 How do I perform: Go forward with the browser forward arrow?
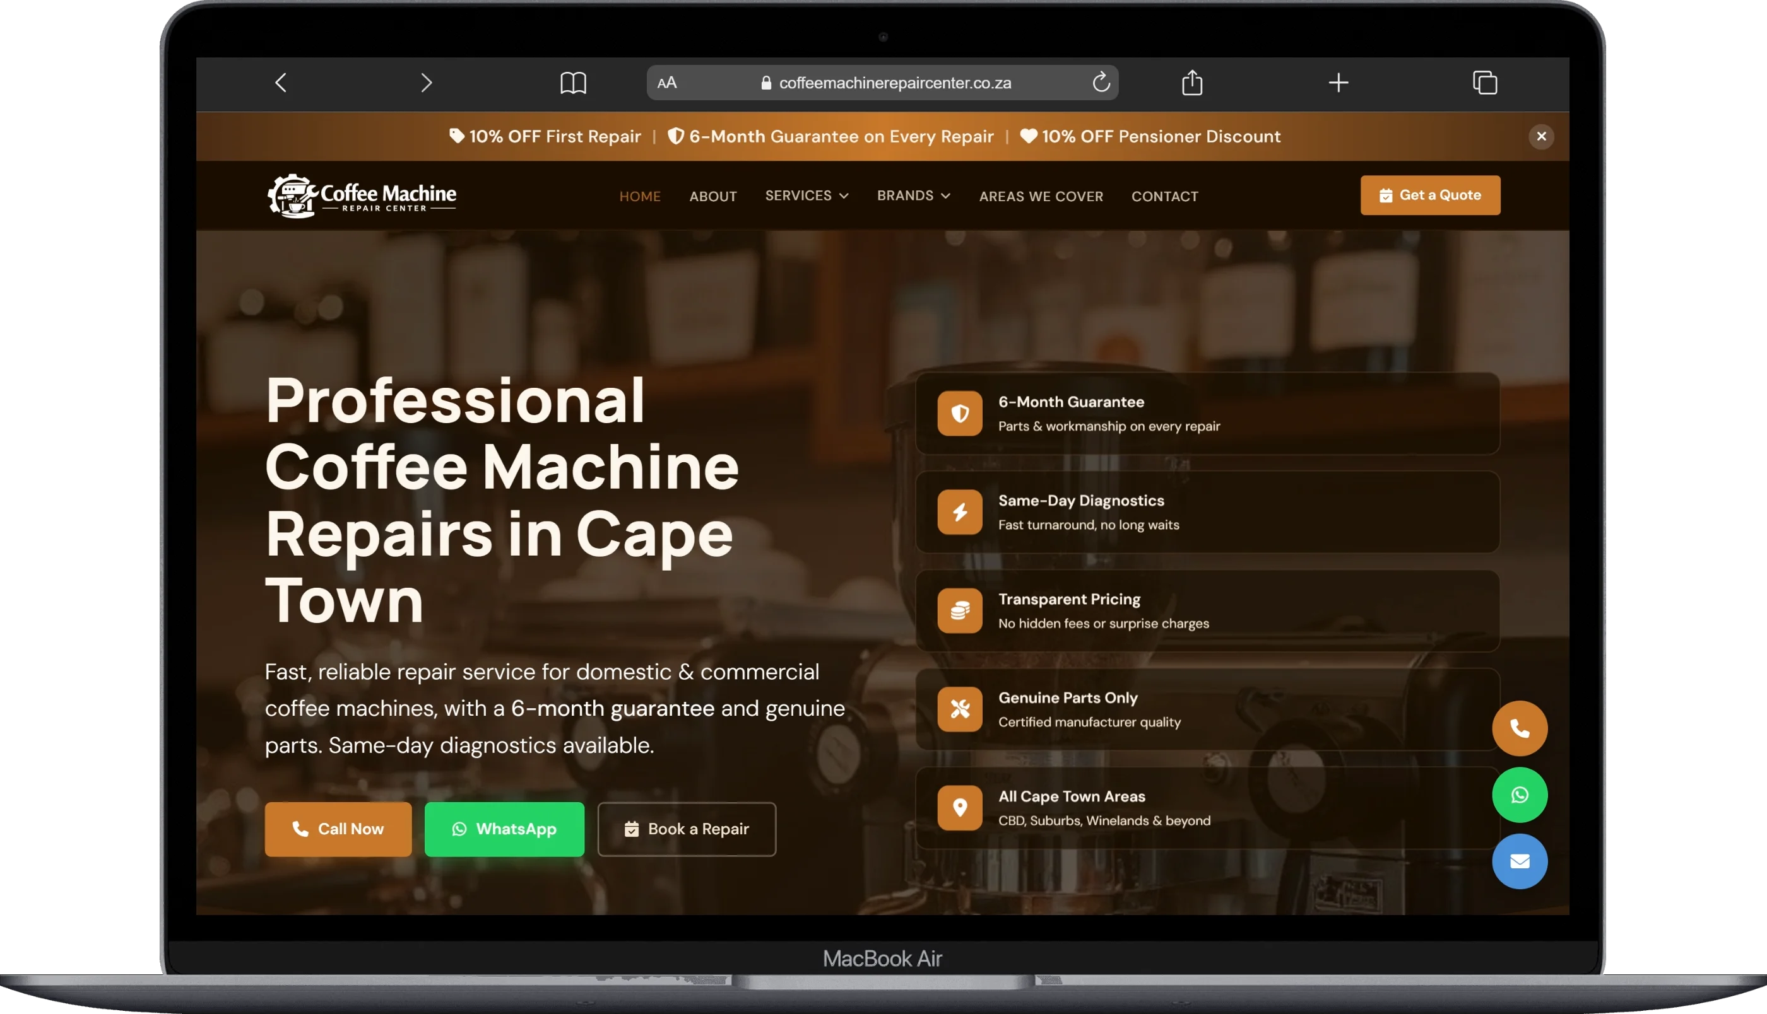(x=427, y=83)
